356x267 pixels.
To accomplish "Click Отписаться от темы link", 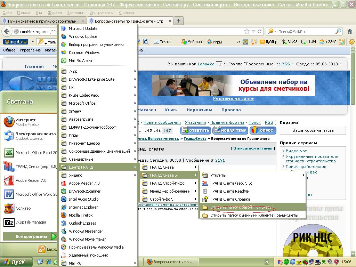I will pyautogui.click(x=253, y=148).
